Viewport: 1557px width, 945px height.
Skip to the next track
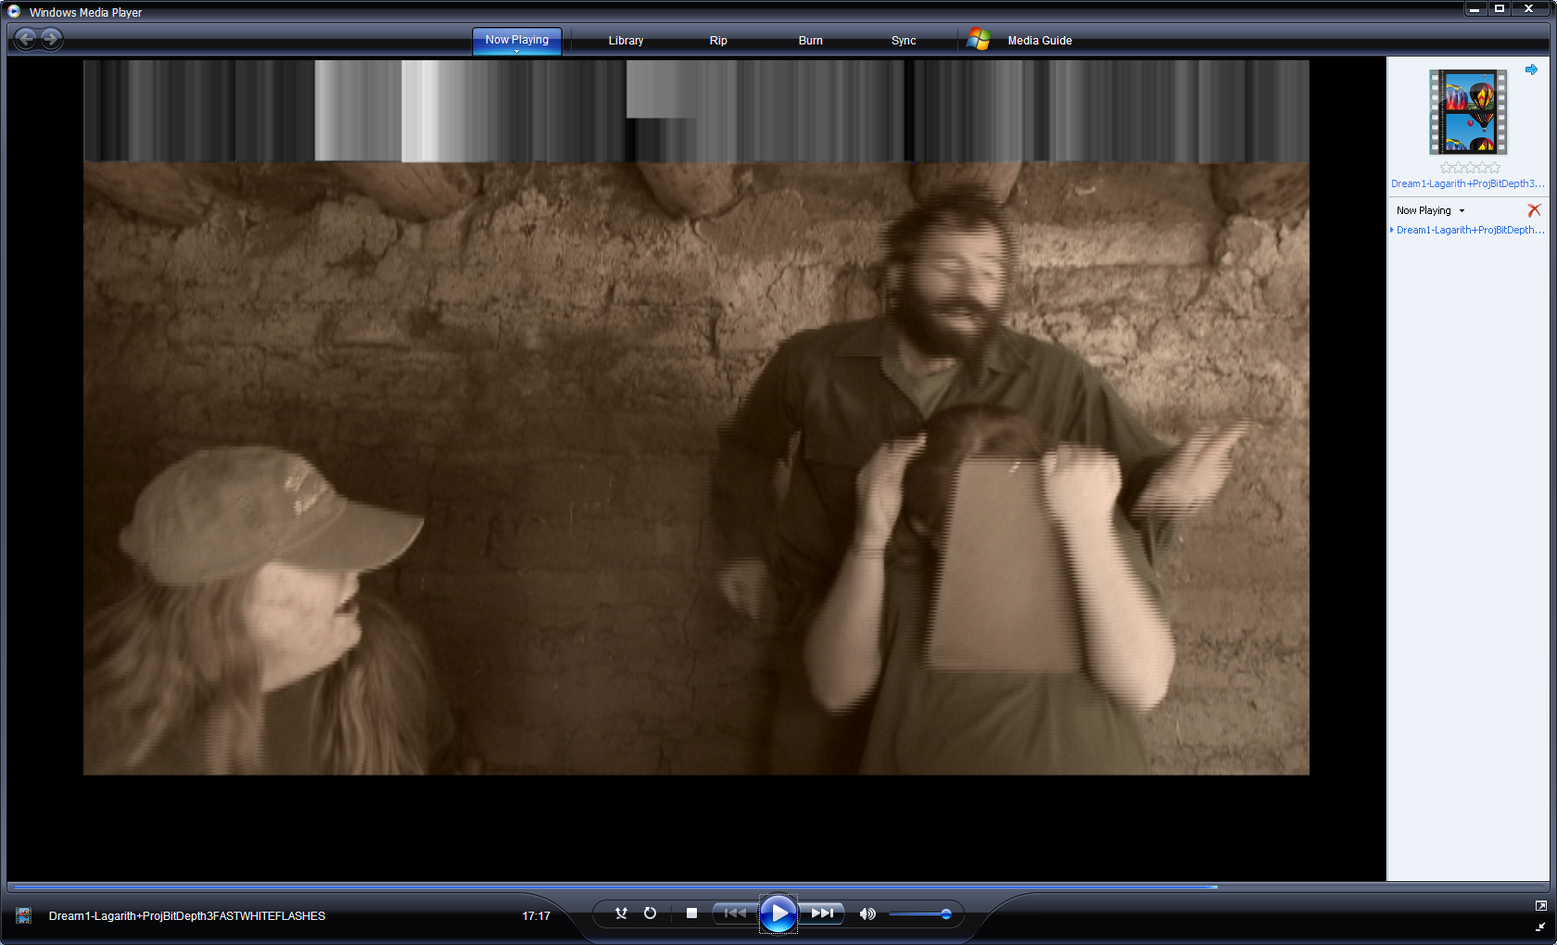coord(822,913)
